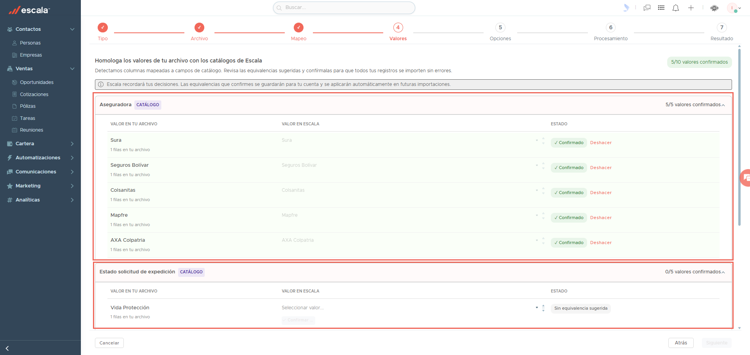
Task: Click Confirmado badge for Mapfre
Action: [x=569, y=218]
